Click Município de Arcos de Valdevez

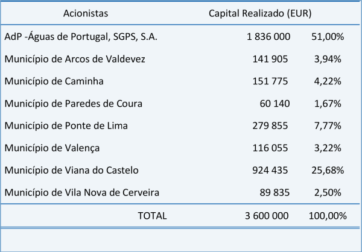click(x=75, y=59)
